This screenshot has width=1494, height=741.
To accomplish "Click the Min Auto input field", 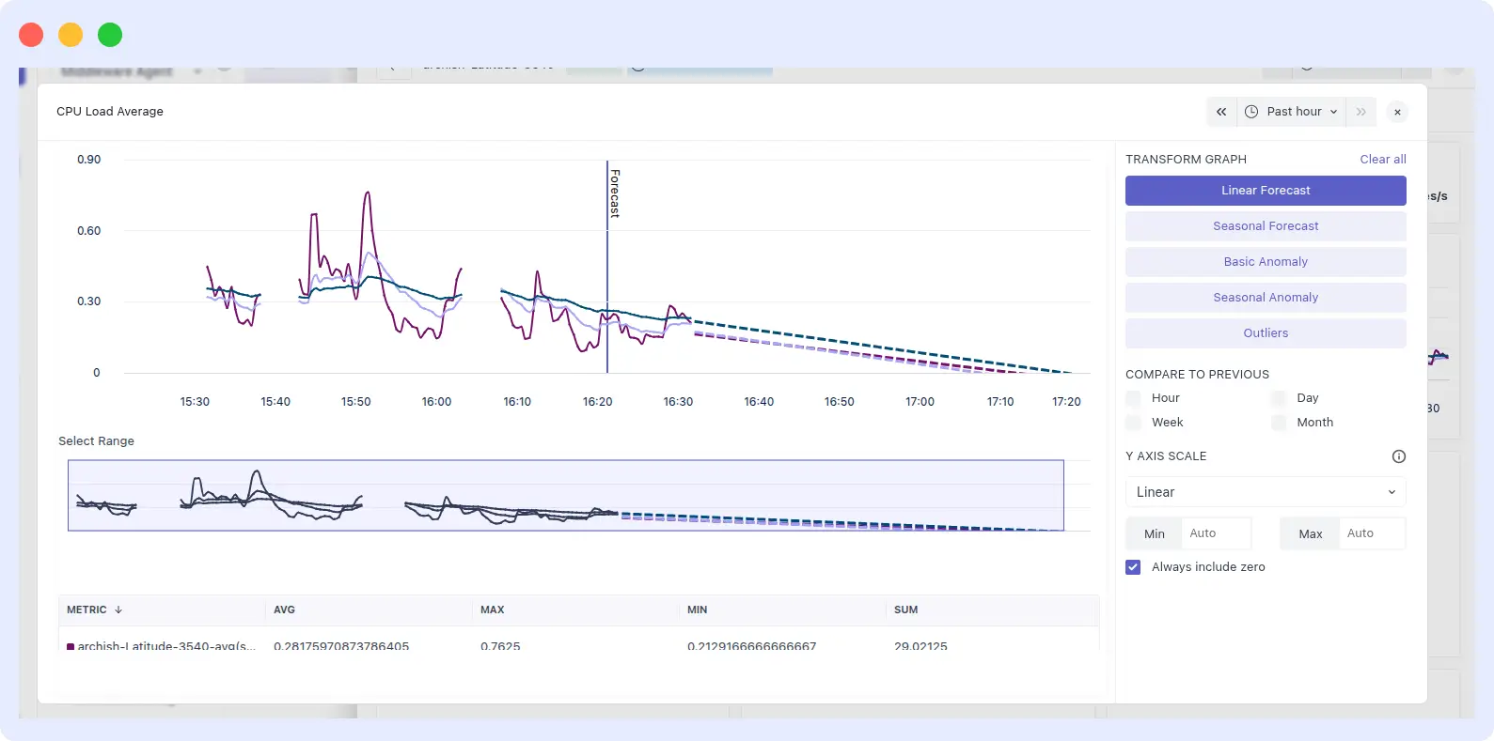I will pos(1215,533).
